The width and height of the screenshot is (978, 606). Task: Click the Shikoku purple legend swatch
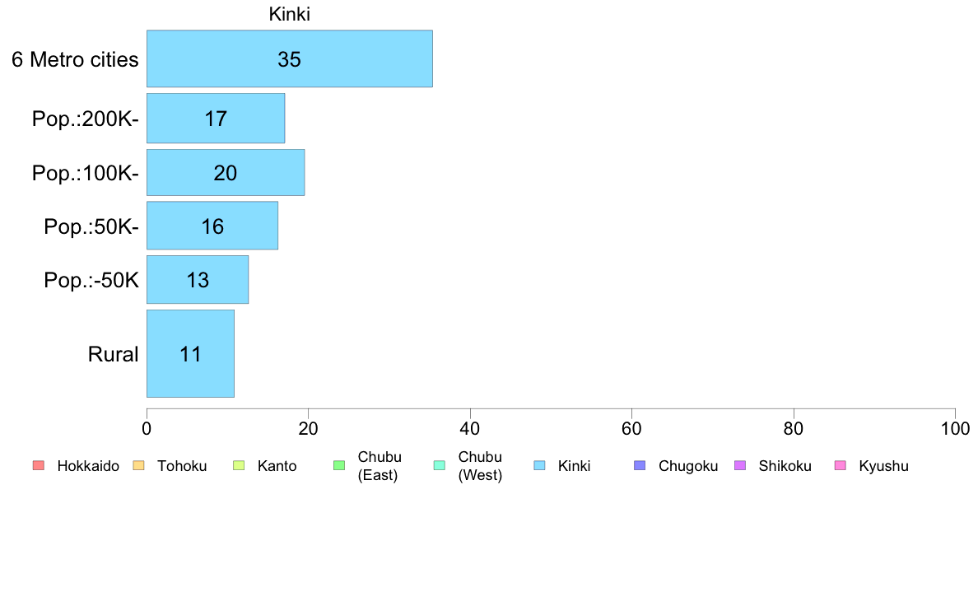pyautogui.click(x=740, y=465)
